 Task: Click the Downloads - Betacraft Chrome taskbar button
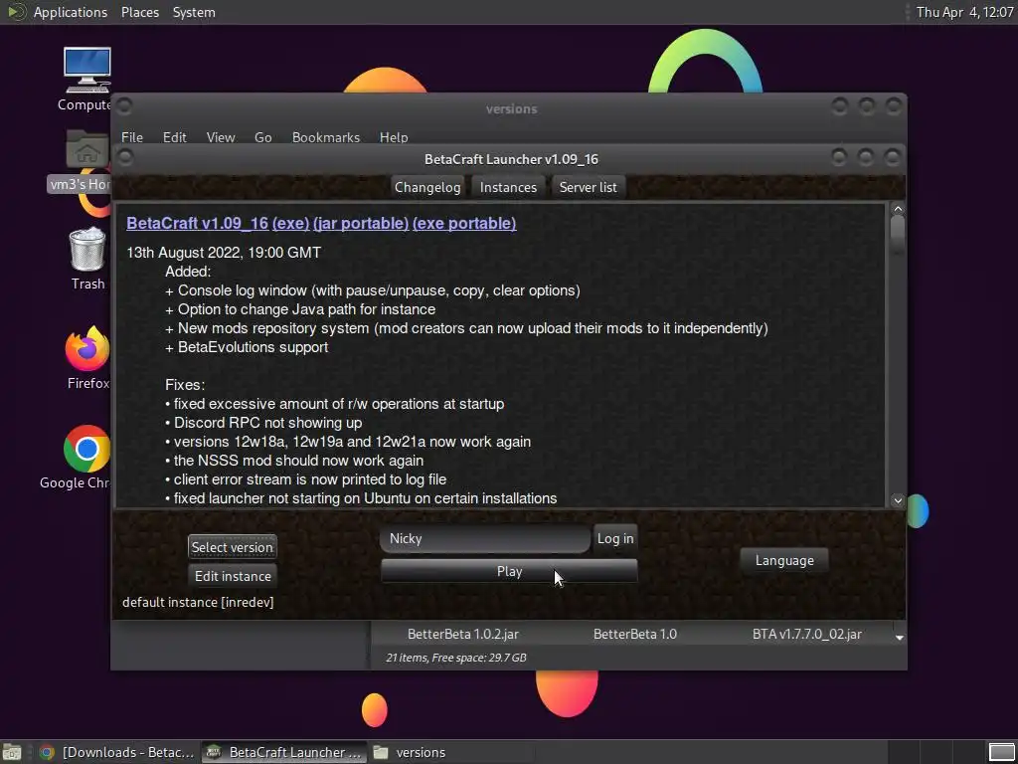pos(116,752)
